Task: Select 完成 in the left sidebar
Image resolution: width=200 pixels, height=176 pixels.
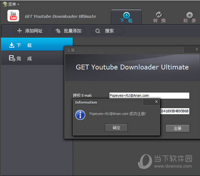Action: pos(32,58)
